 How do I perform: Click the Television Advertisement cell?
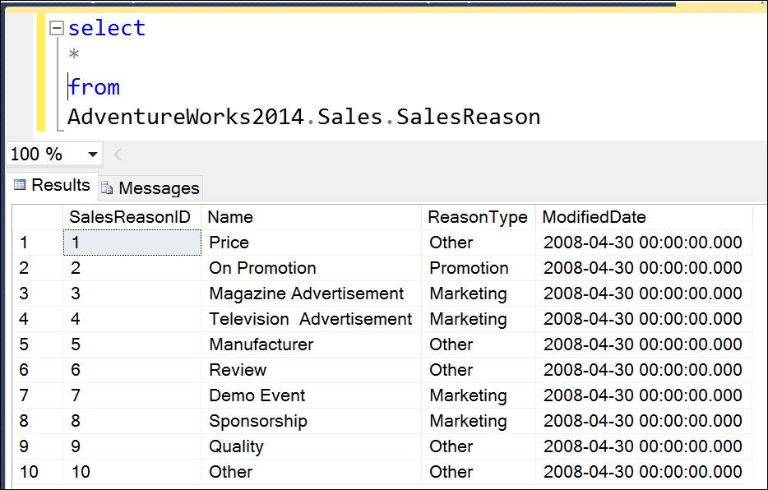[x=311, y=319]
